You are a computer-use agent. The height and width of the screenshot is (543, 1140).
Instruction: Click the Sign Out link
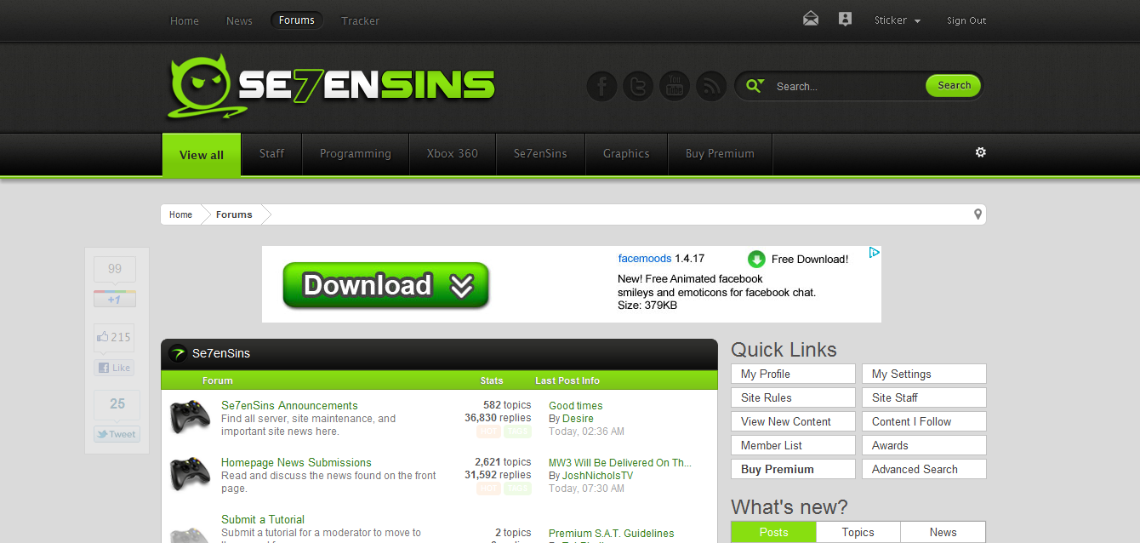click(966, 20)
